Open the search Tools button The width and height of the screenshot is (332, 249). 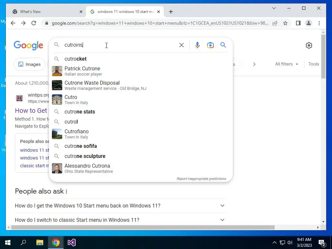click(x=314, y=64)
